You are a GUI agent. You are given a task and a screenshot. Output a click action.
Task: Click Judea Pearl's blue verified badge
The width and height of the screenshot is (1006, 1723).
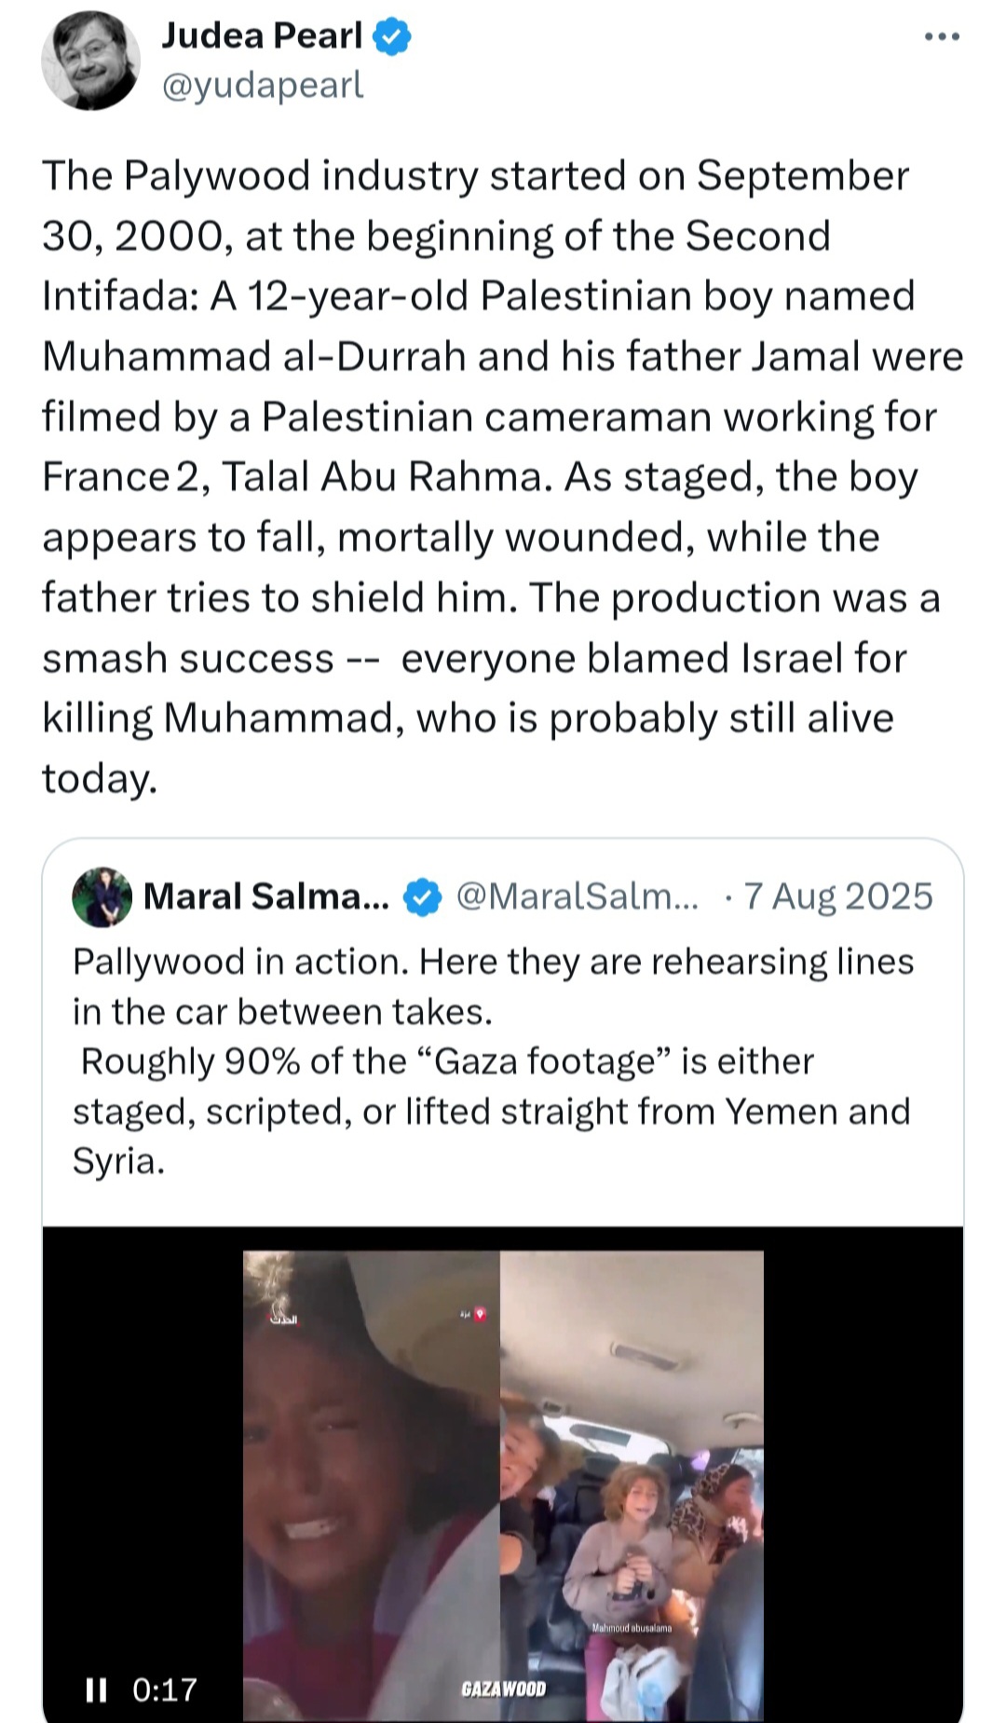[392, 36]
